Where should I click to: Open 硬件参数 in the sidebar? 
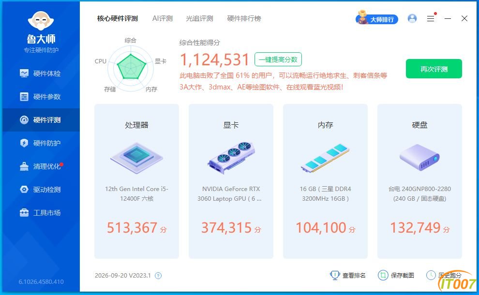(x=41, y=97)
